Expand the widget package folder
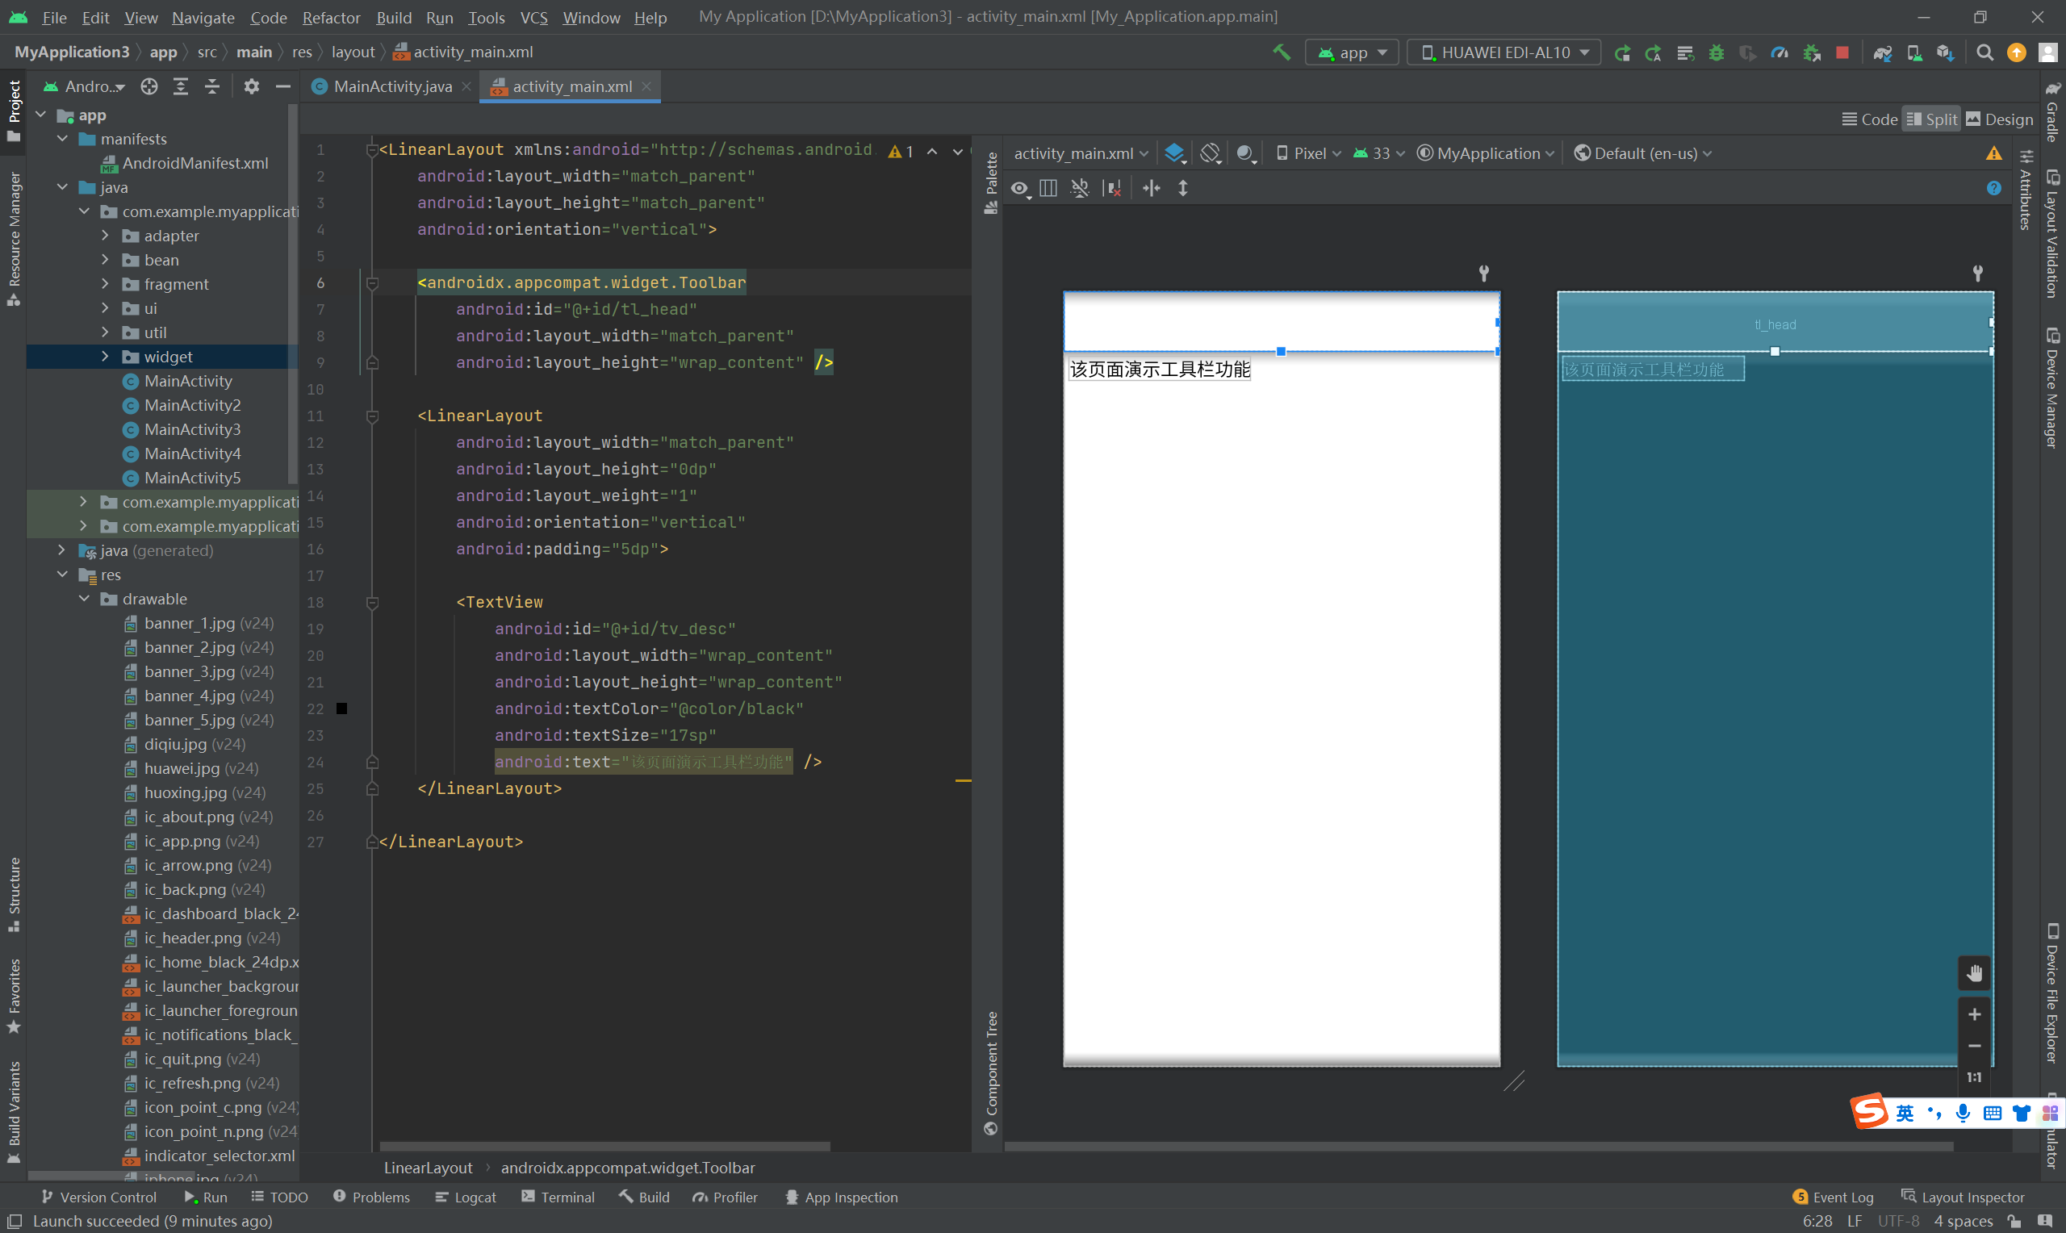 105,357
